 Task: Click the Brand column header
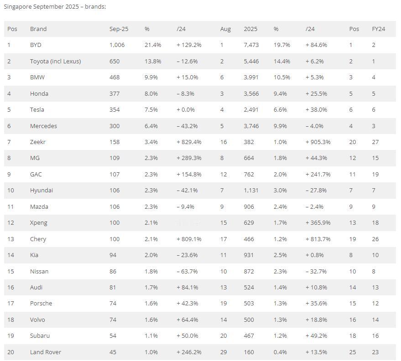[38, 29]
